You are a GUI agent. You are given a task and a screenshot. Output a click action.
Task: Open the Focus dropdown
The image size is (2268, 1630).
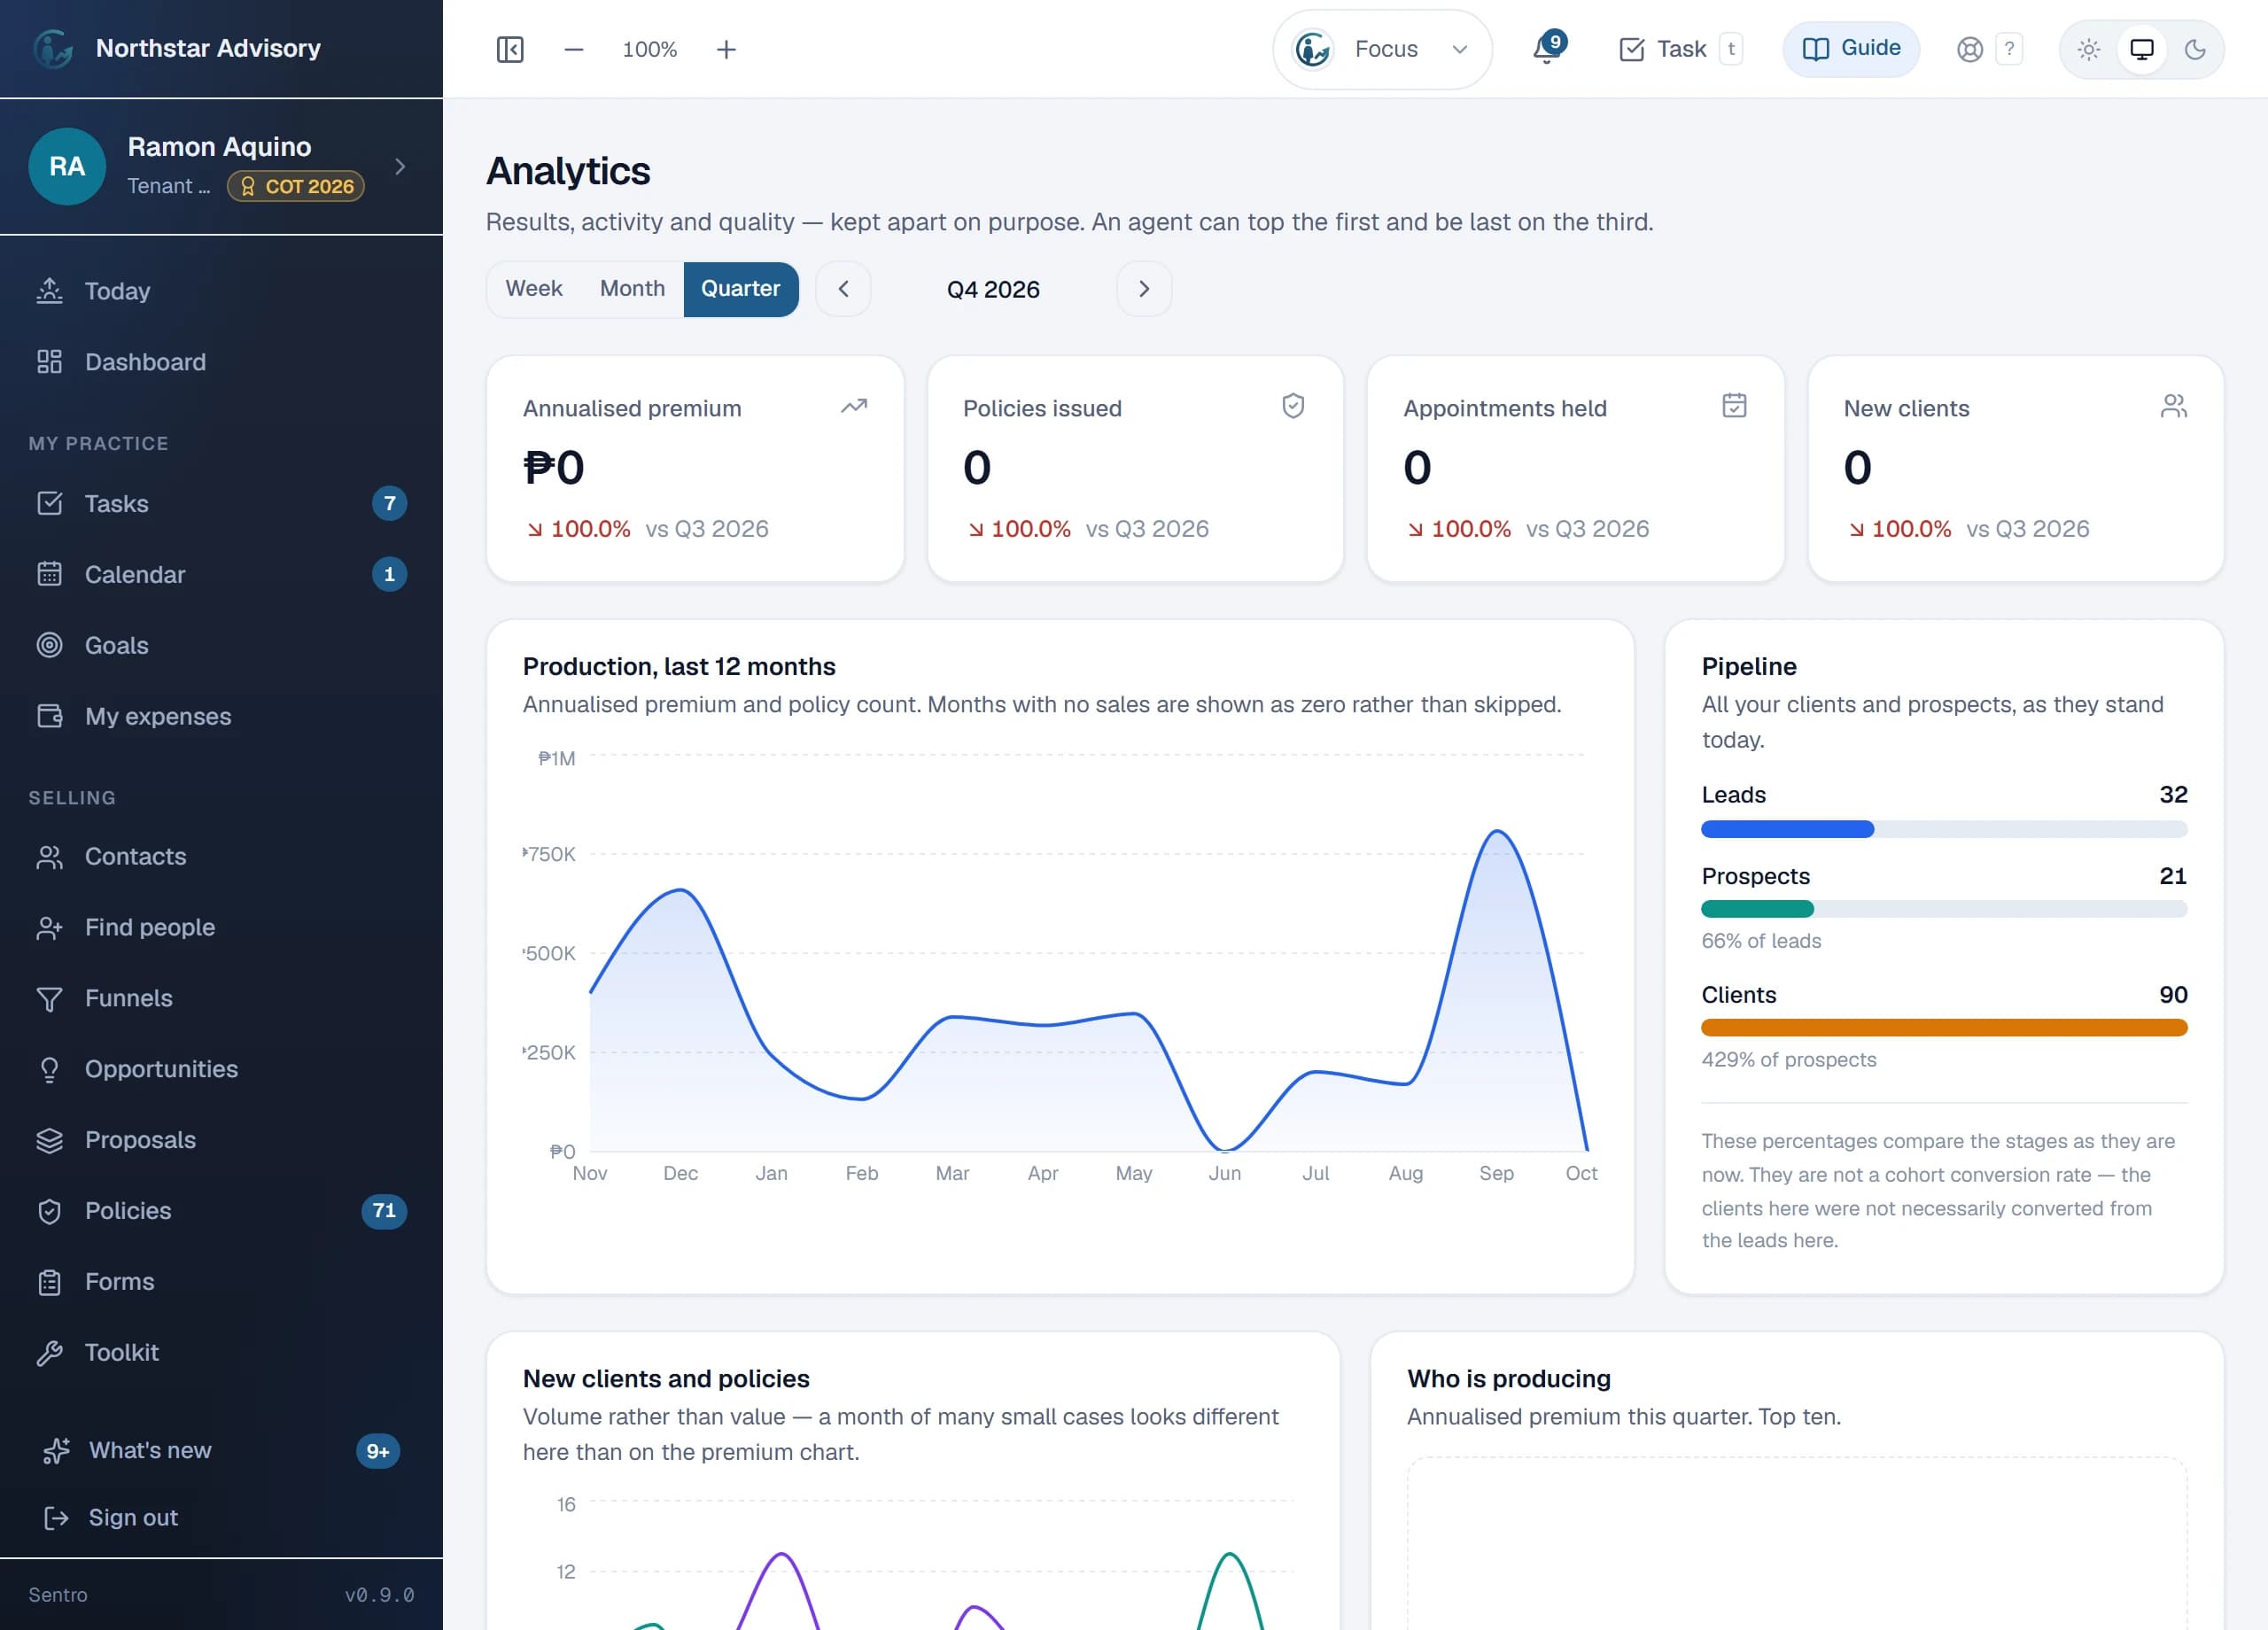[x=1382, y=49]
